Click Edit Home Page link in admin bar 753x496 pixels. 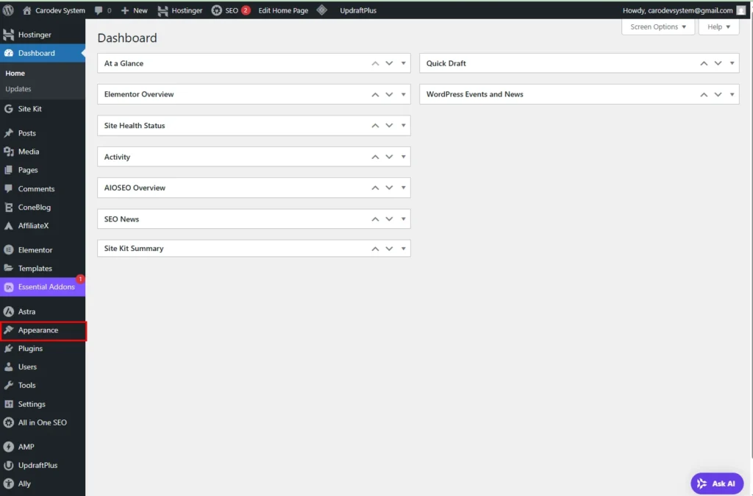(283, 10)
